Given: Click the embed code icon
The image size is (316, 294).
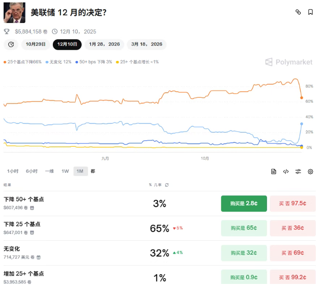Looking at the screenshot, I should tap(286, 171).
